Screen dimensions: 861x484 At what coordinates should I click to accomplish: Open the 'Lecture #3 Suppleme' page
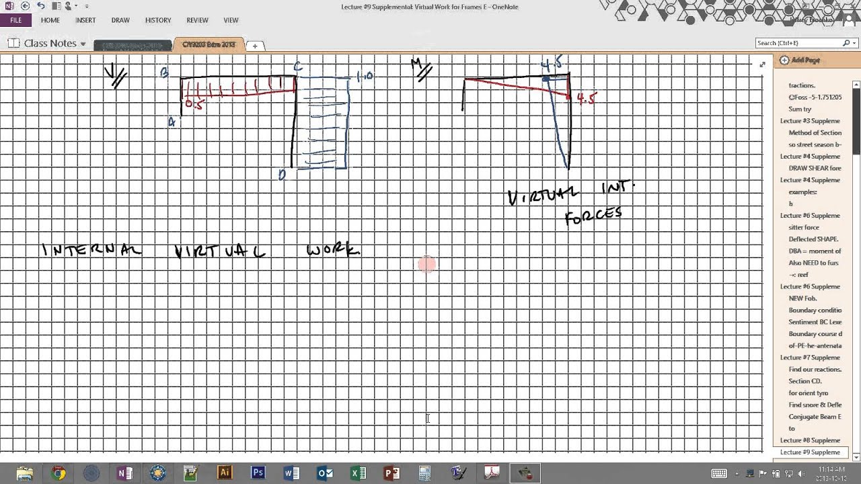pyautogui.click(x=810, y=121)
